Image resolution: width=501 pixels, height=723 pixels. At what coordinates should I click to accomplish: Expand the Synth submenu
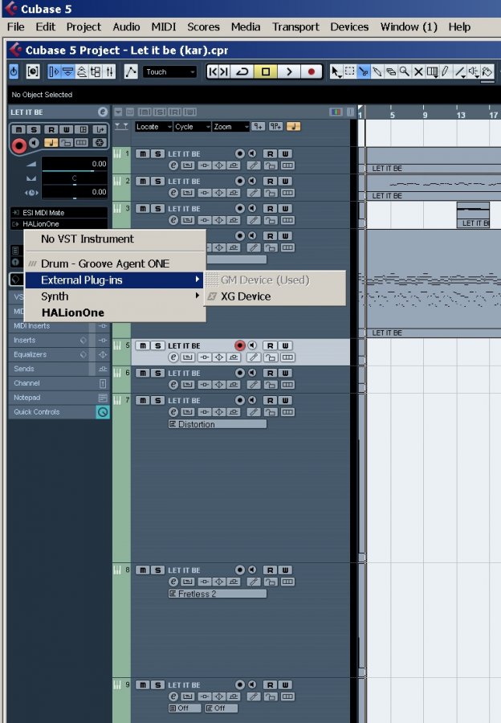click(x=115, y=296)
